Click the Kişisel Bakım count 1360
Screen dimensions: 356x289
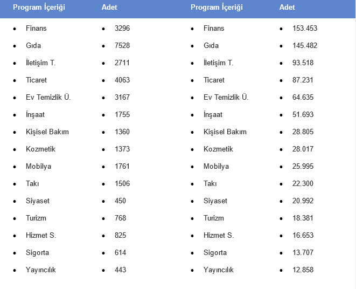pyautogui.click(x=122, y=132)
